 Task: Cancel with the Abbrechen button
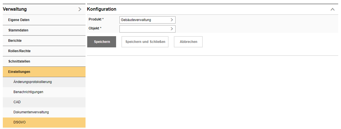[x=188, y=42]
